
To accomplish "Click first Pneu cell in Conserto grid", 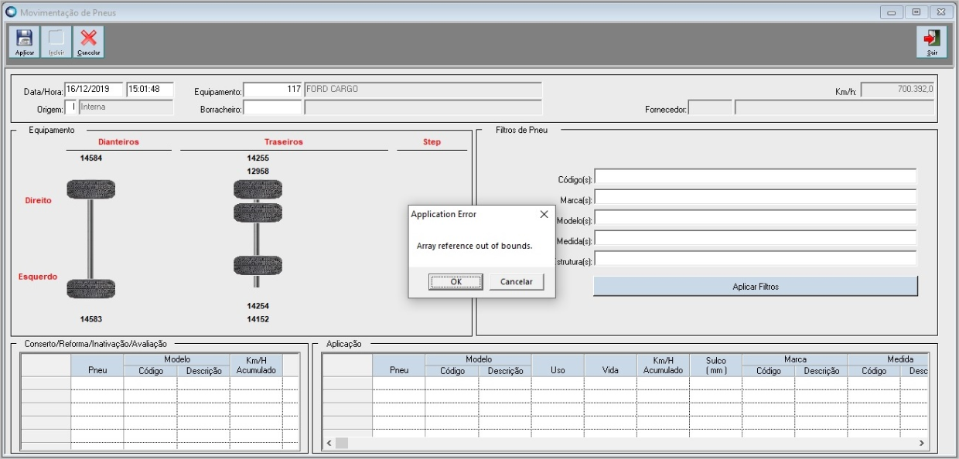I will 97,383.
